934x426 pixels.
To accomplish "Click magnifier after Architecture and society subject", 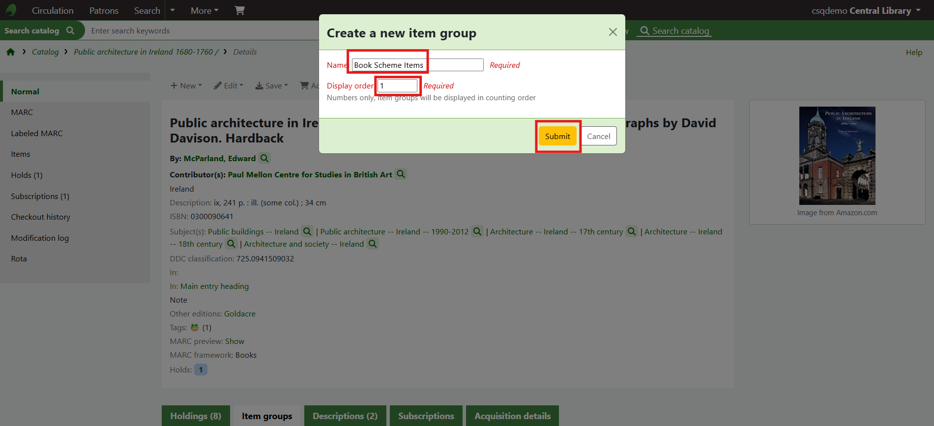I will (x=373, y=244).
